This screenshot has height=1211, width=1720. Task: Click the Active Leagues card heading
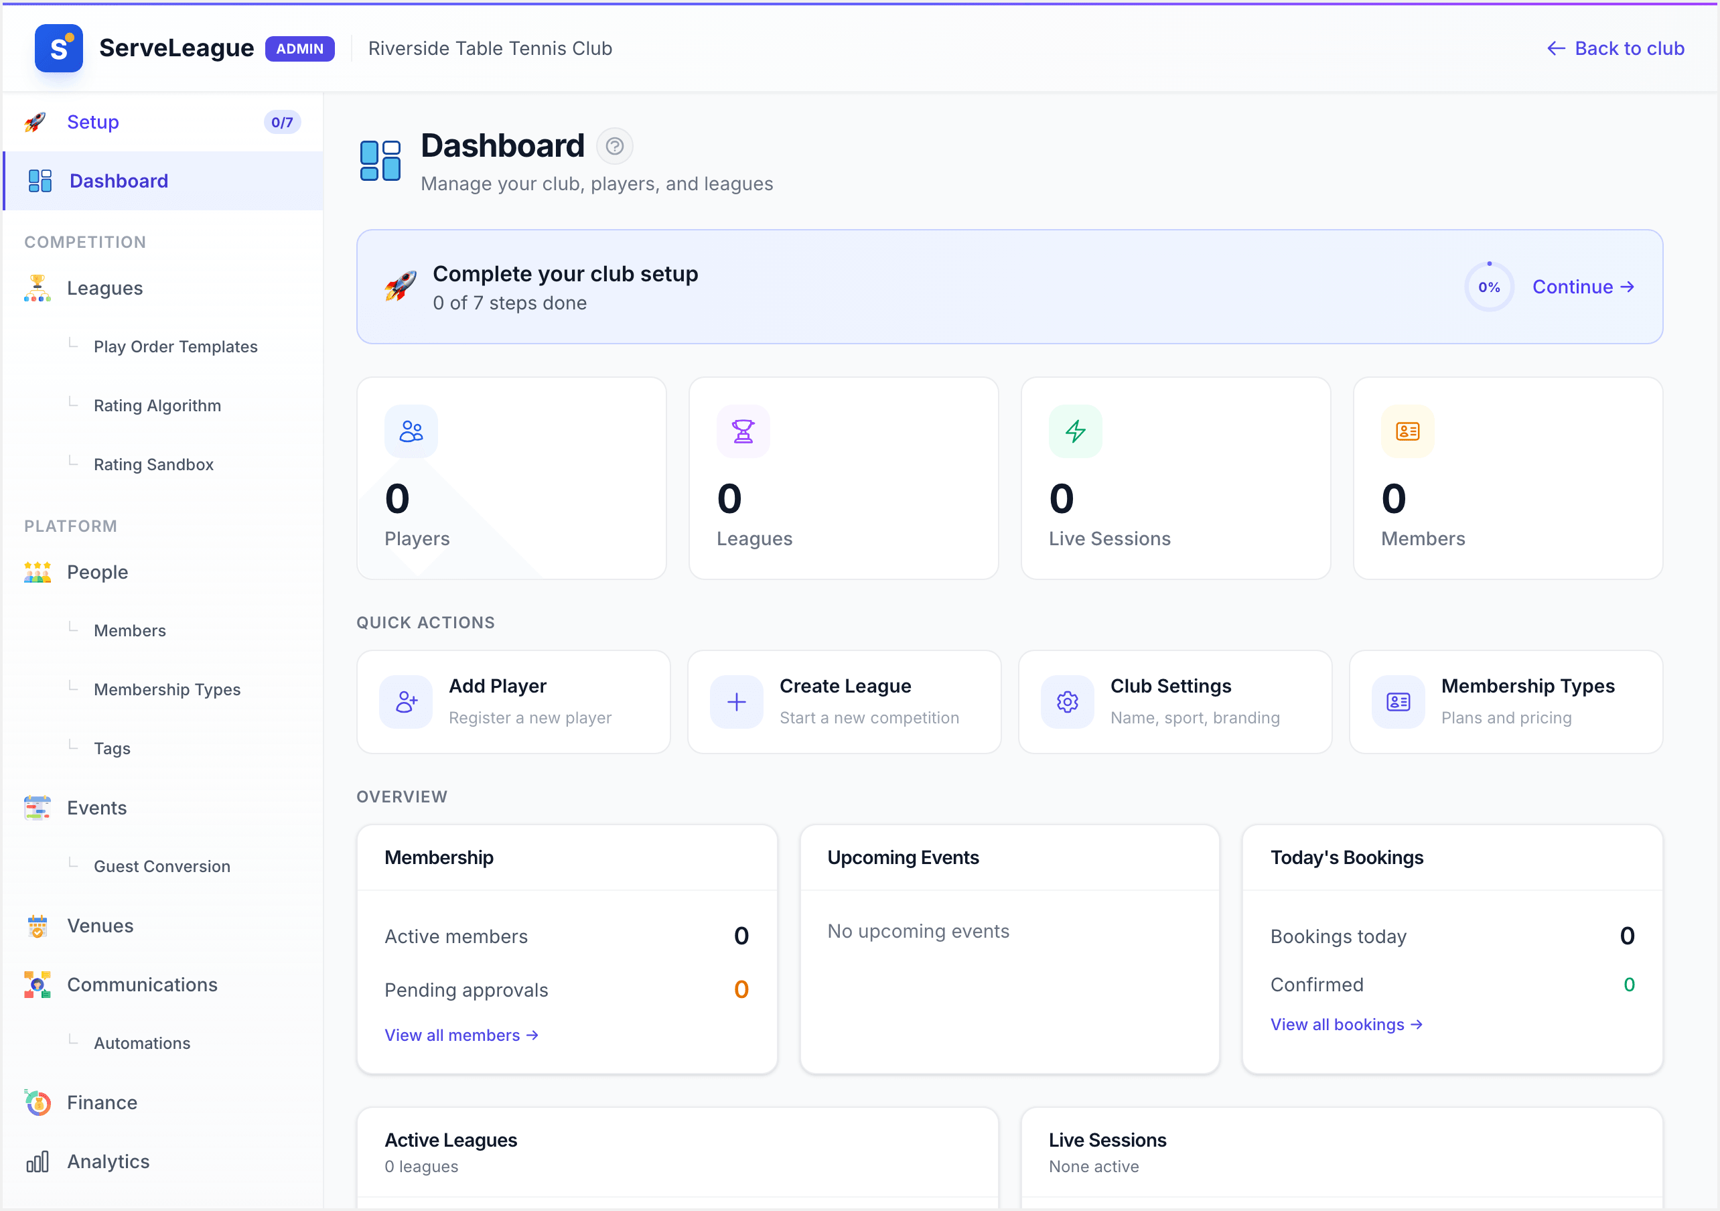[450, 1141]
